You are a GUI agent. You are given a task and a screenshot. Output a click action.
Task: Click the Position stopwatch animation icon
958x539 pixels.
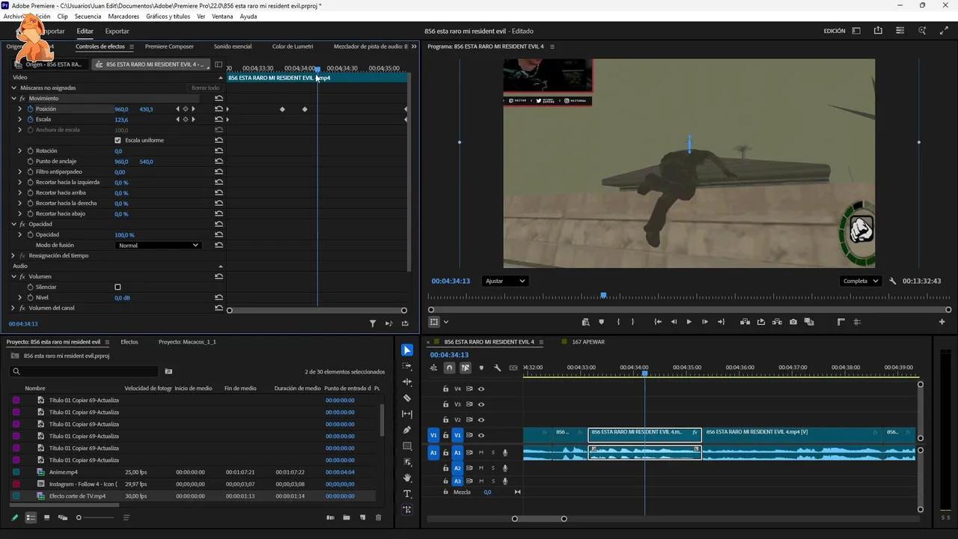(x=30, y=109)
